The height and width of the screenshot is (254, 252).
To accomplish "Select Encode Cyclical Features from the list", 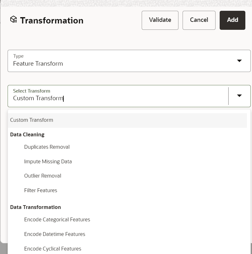I will coord(53,249).
